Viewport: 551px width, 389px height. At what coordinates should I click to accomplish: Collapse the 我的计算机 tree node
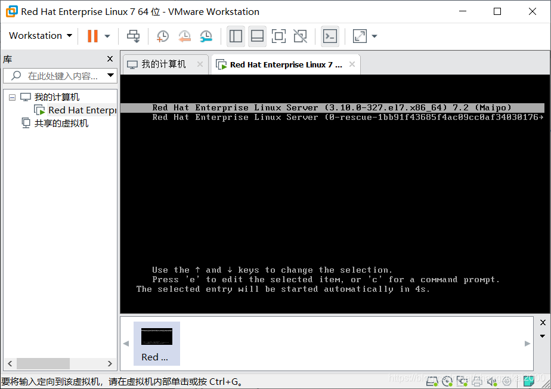click(13, 97)
